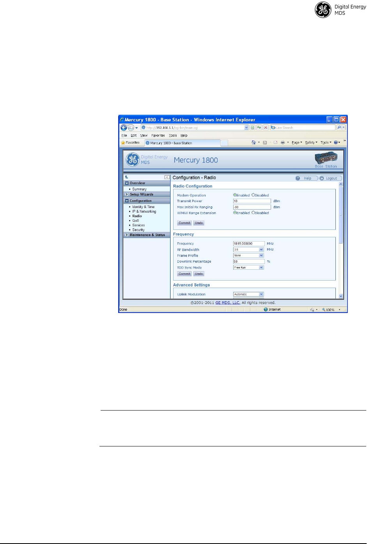The image size is (367, 544).
Task: Click the Base Station device image
Action: pos(326,159)
